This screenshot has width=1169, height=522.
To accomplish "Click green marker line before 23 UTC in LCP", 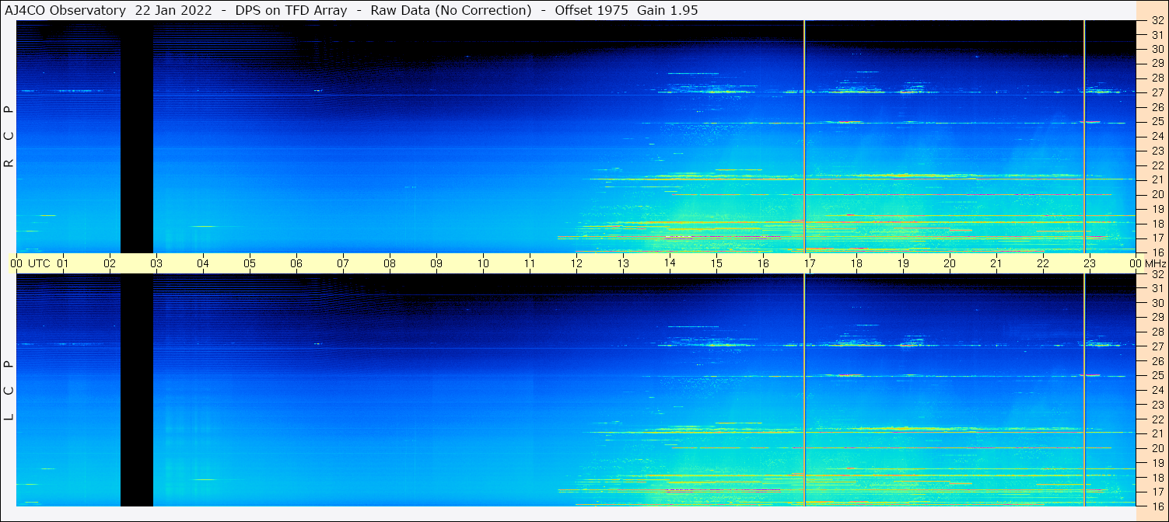I will [x=1084, y=390].
